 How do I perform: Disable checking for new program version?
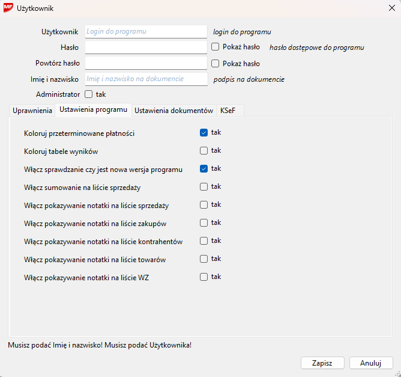(x=204, y=168)
